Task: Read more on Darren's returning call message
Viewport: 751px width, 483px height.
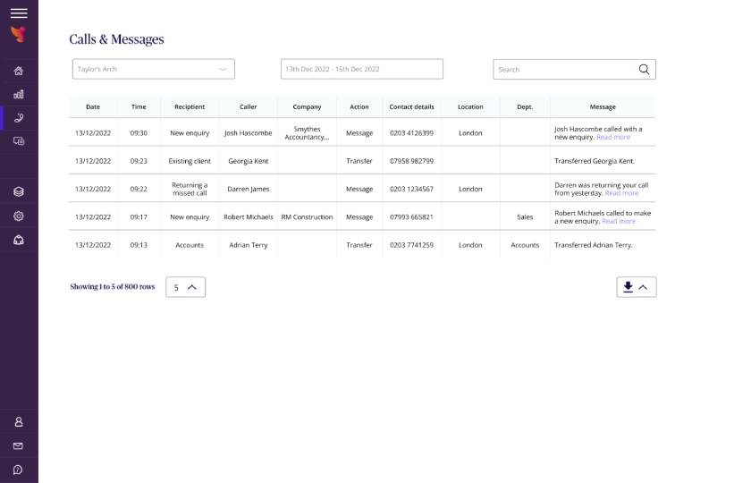Action: 621,193
